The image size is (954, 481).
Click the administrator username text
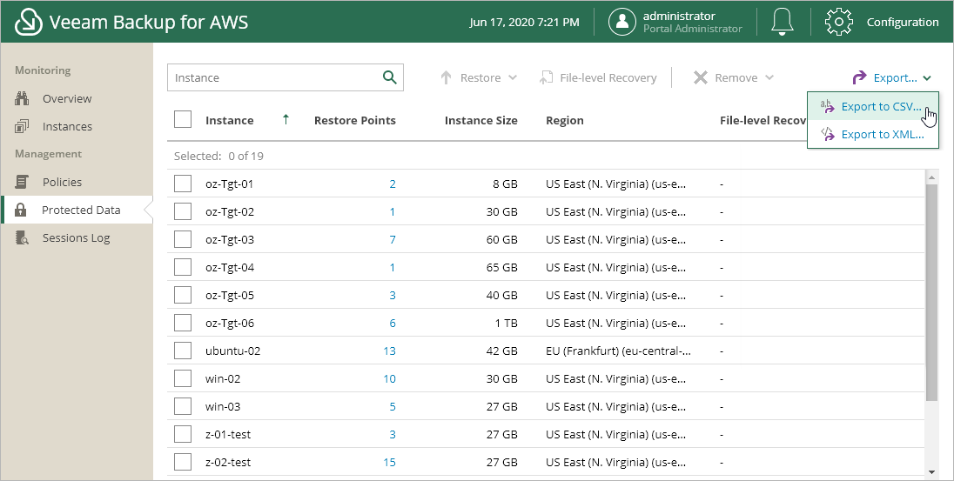[679, 16]
